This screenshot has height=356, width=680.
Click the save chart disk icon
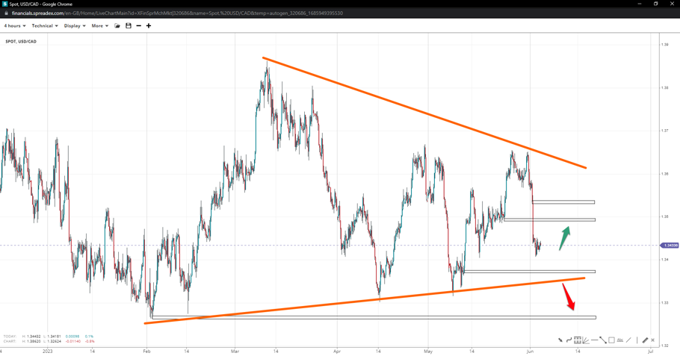point(129,26)
